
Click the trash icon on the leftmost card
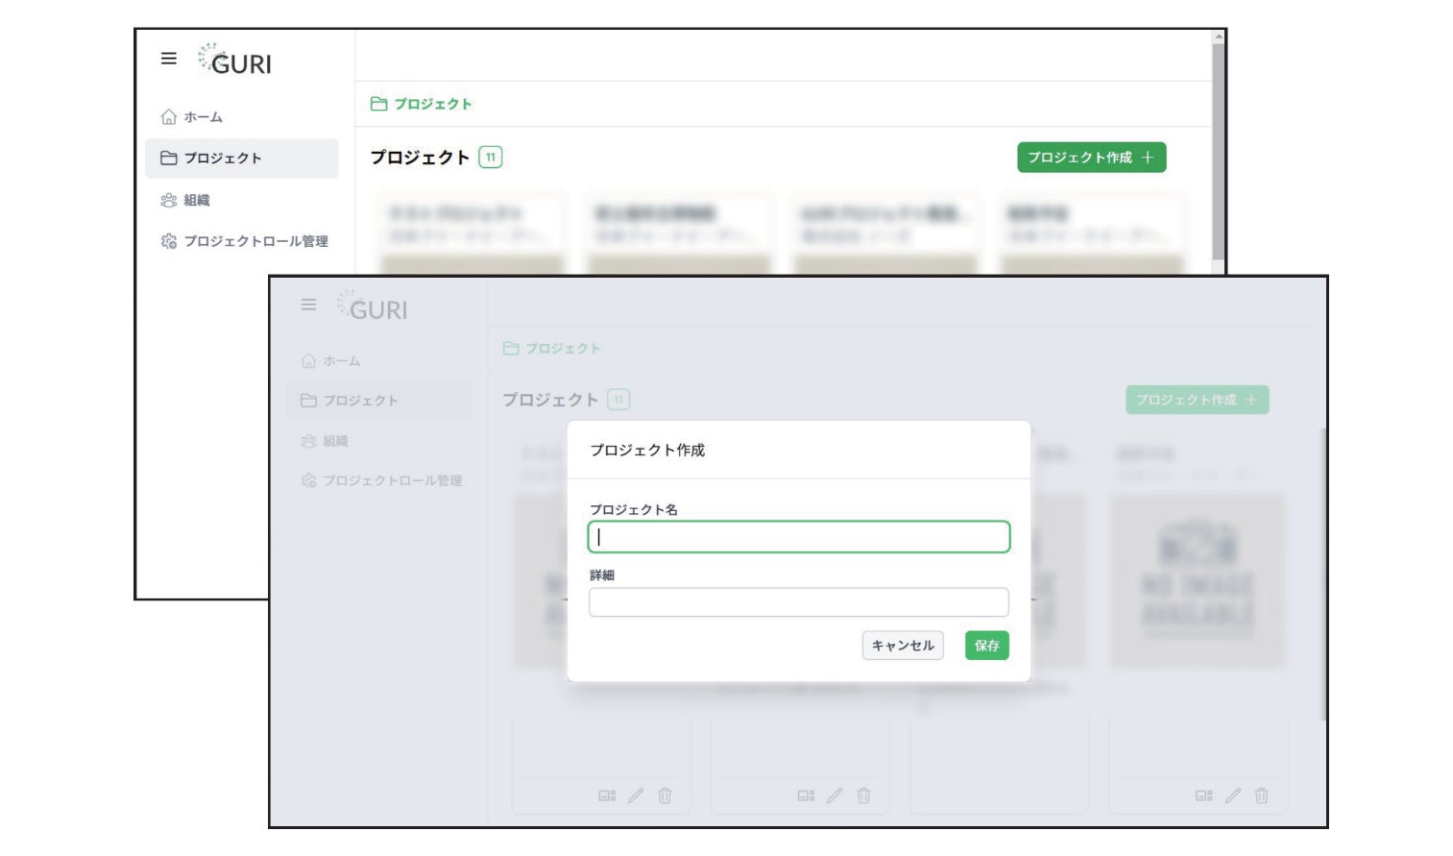(x=665, y=795)
